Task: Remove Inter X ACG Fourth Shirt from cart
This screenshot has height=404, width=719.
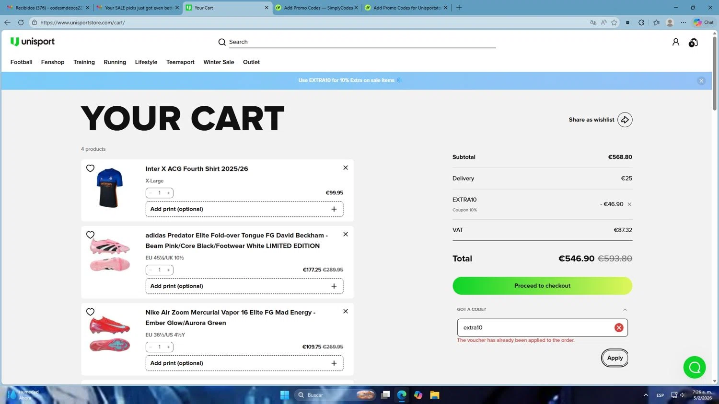Action: pos(346,168)
